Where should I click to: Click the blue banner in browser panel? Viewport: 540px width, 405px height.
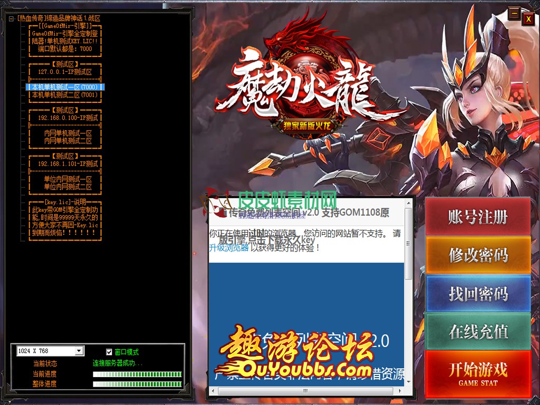[306, 324]
